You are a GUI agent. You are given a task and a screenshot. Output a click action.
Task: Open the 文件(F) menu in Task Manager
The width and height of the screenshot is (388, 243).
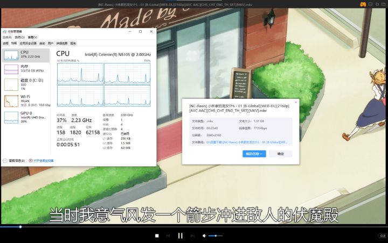coord(7,37)
